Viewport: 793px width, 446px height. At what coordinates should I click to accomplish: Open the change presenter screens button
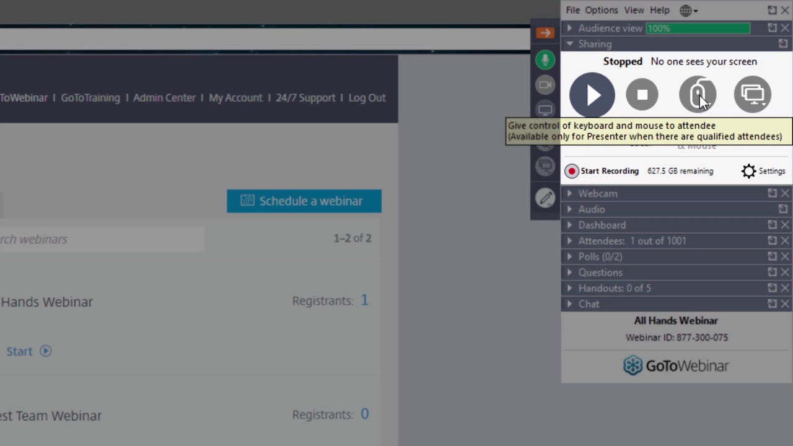coord(753,94)
